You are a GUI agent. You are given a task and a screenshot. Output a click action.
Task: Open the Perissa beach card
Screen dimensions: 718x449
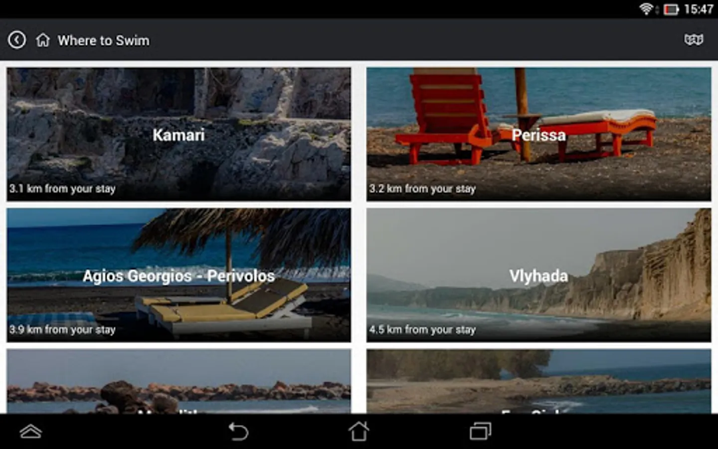(x=539, y=135)
